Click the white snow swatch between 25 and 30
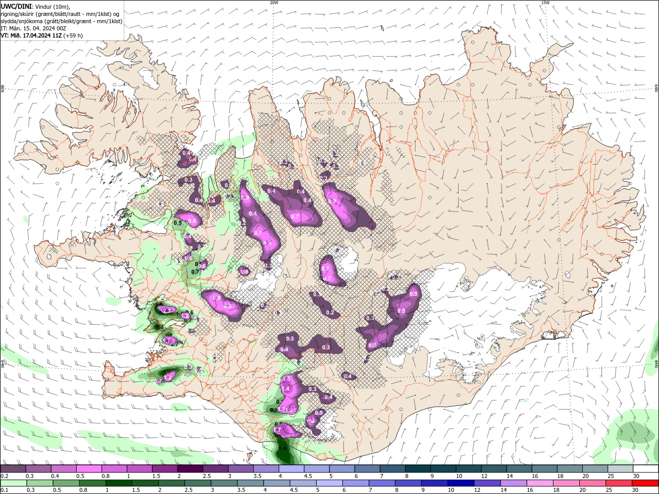This screenshot has height=494, width=659. 621,469
